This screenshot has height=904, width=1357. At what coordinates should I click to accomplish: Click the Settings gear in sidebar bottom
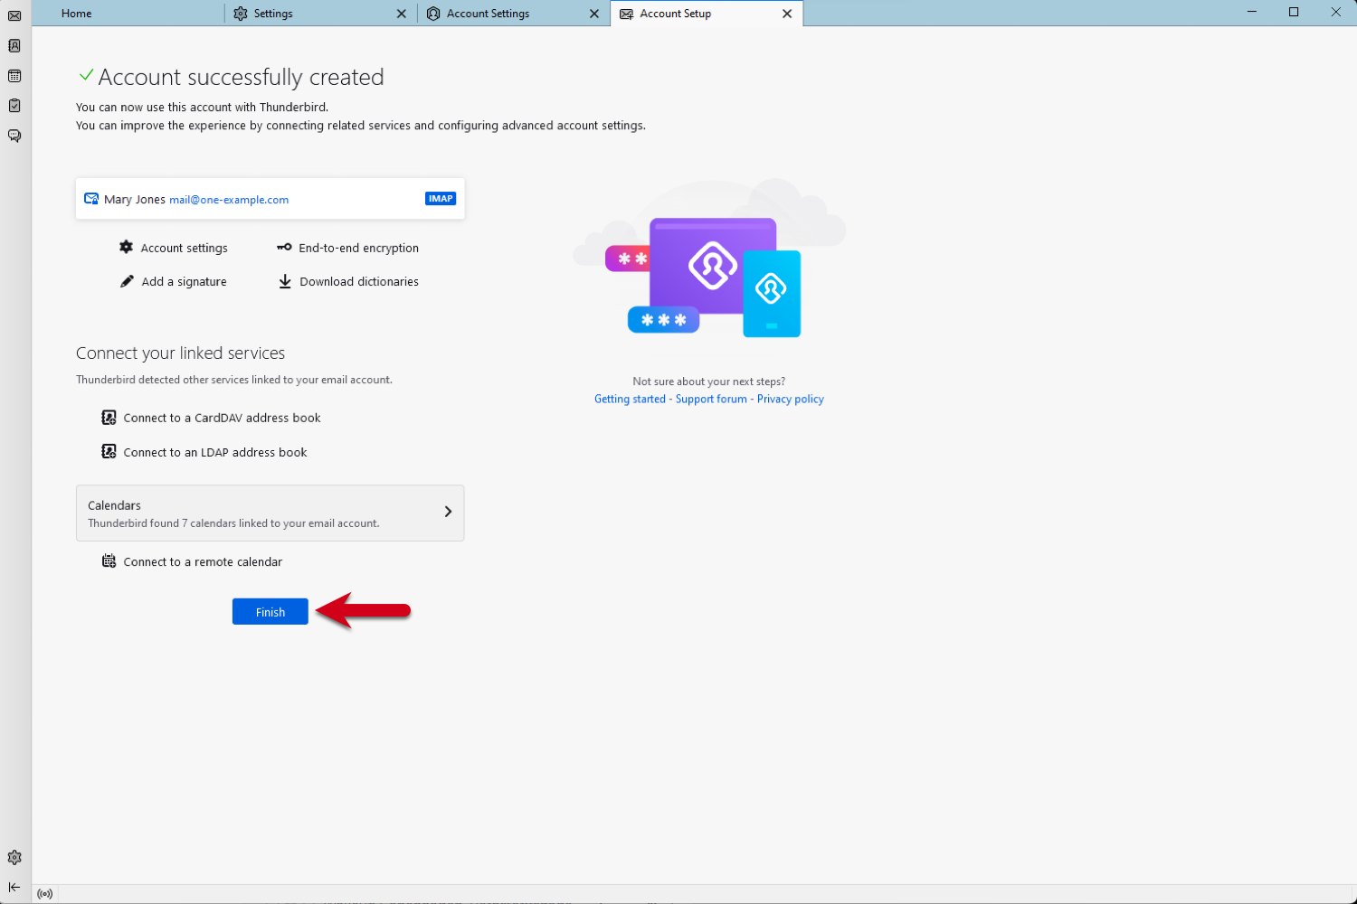[14, 857]
